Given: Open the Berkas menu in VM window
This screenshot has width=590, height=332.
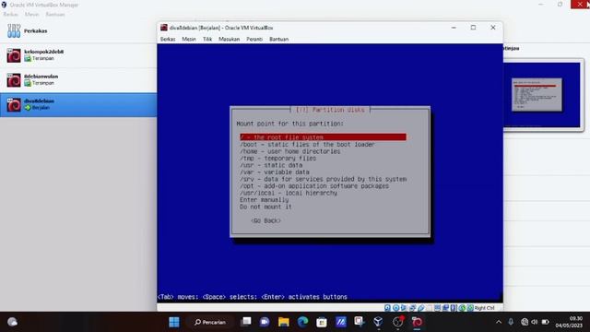Looking at the screenshot, I should 168,39.
